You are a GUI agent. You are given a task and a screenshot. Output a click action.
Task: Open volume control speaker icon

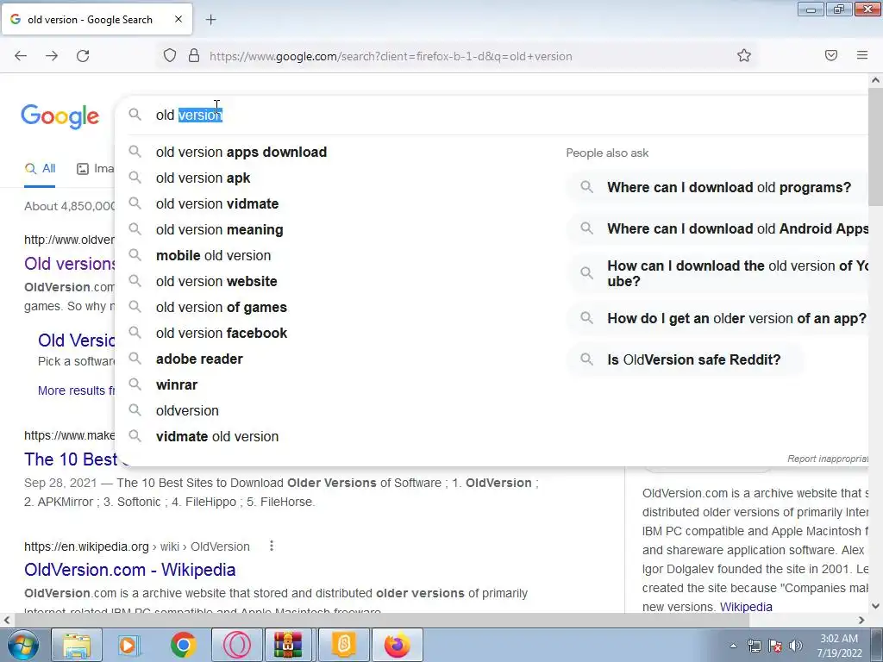point(796,646)
